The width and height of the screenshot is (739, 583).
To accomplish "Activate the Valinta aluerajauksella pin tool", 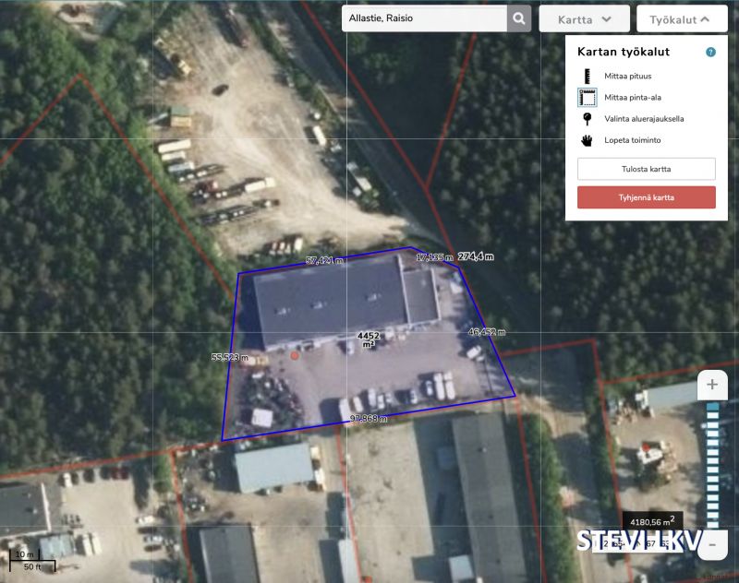I will 586,119.
